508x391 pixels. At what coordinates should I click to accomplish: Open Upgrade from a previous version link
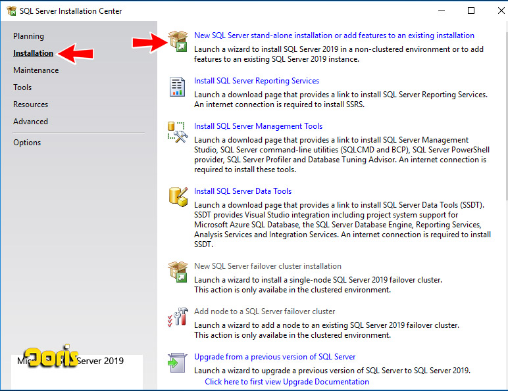(275, 357)
